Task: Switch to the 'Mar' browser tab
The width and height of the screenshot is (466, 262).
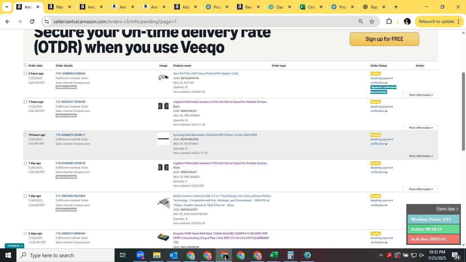Action: [60, 7]
